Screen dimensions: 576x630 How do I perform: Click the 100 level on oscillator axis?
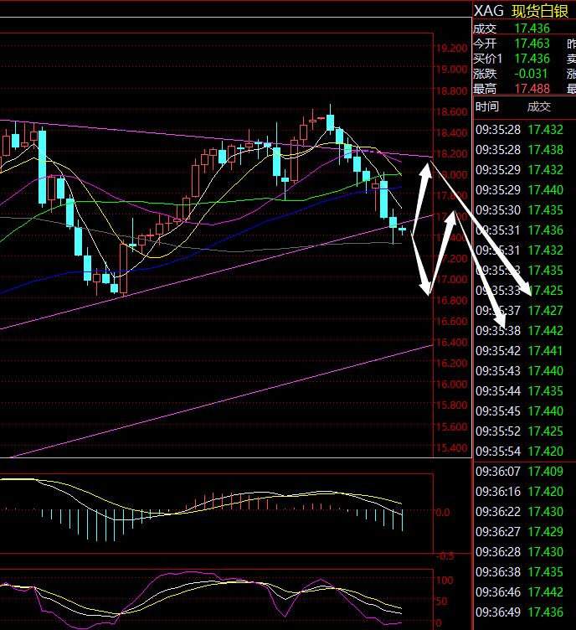point(445,581)
